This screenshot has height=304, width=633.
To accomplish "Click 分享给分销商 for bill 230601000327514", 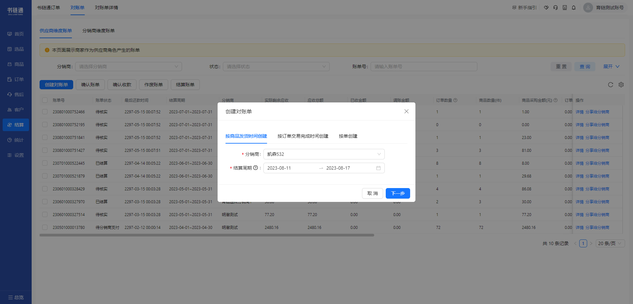I will click(597, 215).
